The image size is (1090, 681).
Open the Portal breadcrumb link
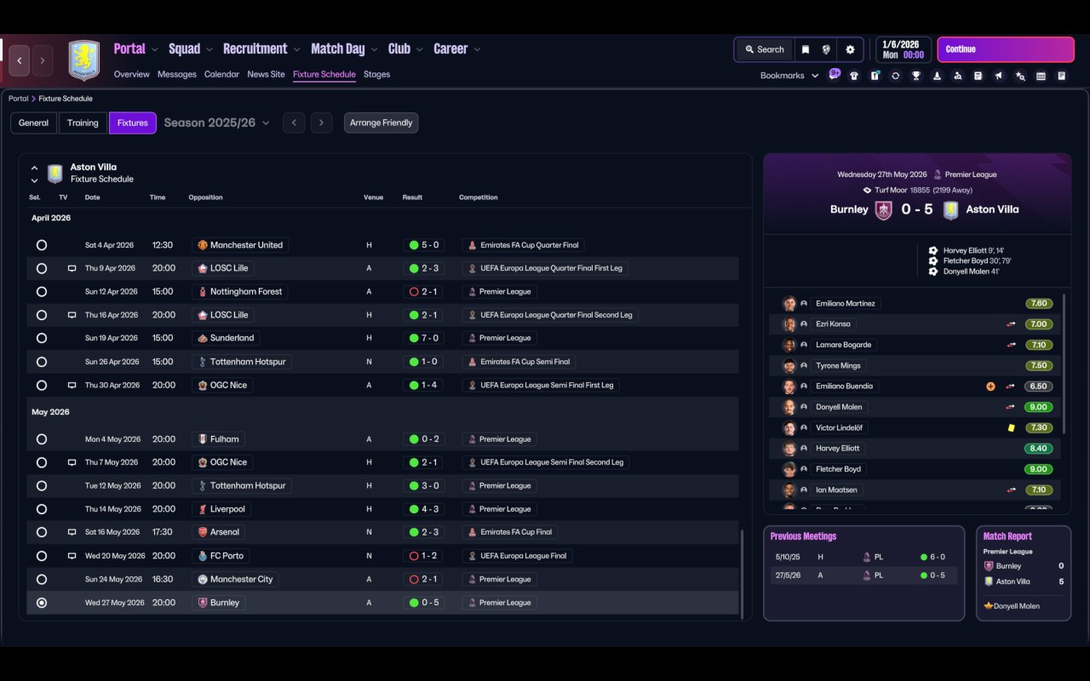coord(18,99)
